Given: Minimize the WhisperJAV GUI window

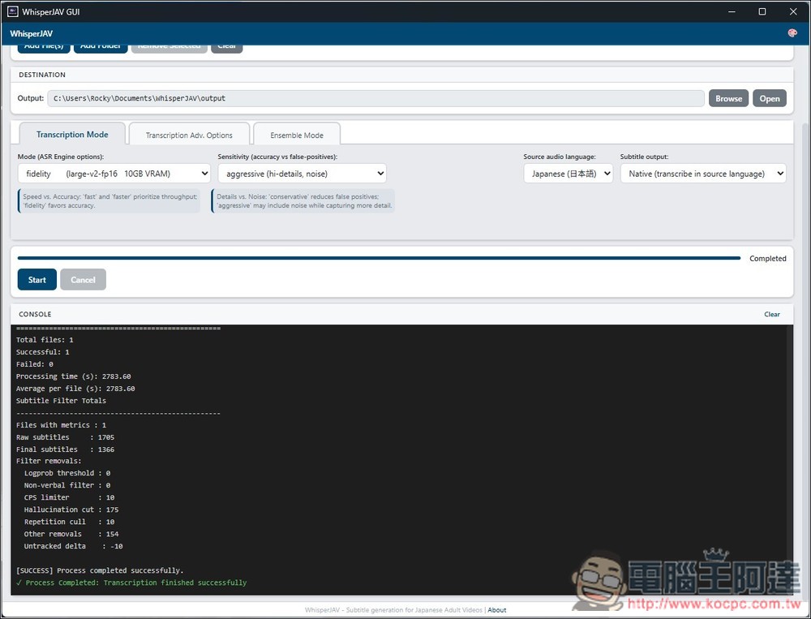Looking at the screenshot, I should (x=731, y=11).
